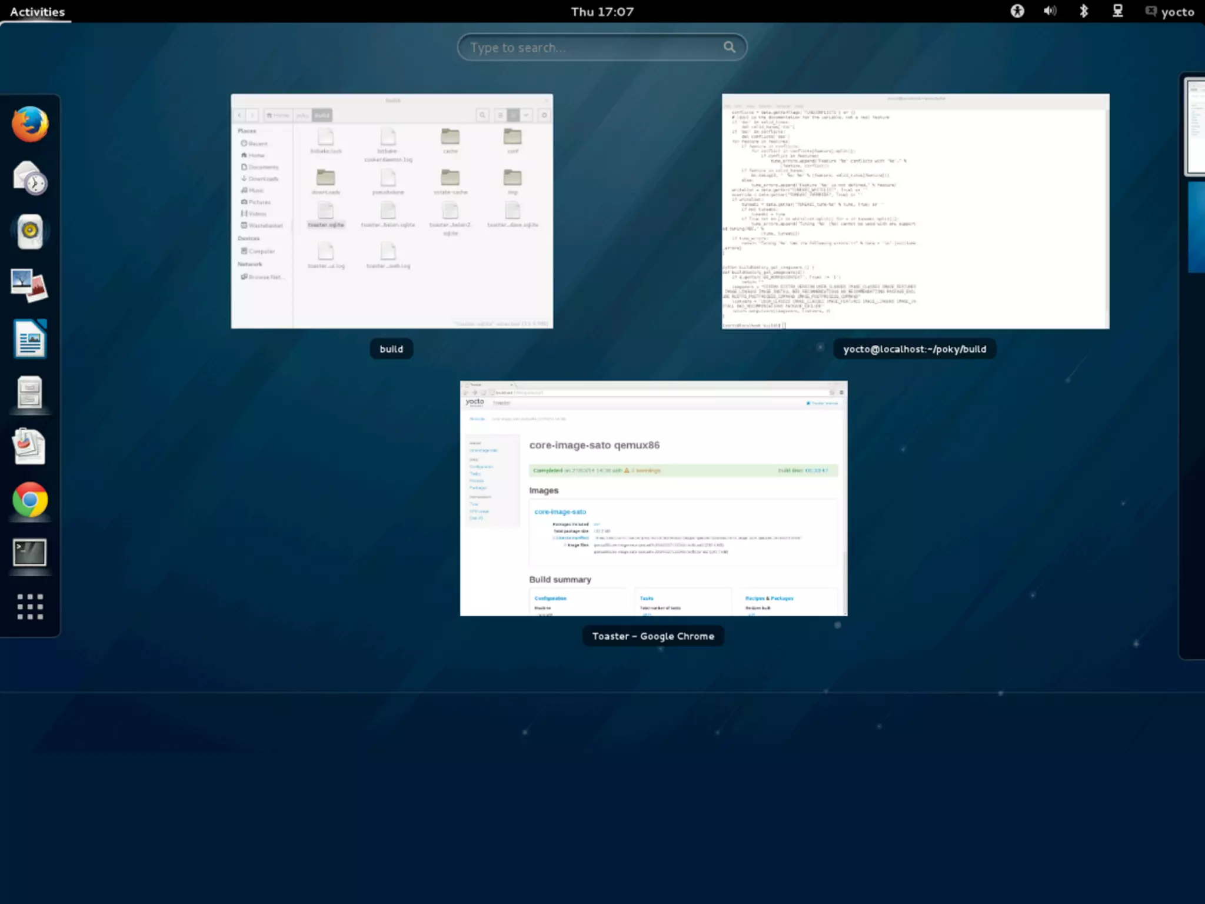Open the volume menu in top bar

click(x=1050, y=11)
